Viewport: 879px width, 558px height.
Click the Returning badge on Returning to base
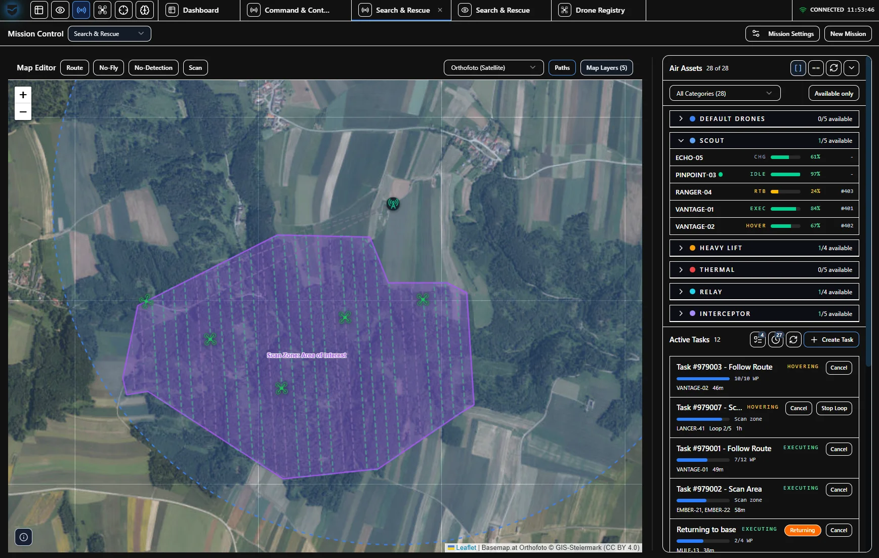(803, 530)
